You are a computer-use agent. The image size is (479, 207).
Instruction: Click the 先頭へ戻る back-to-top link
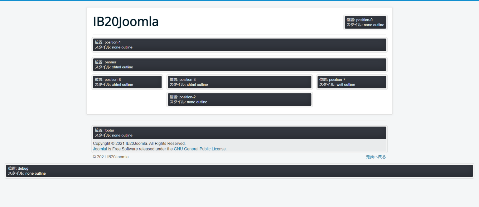click(376, 157)
